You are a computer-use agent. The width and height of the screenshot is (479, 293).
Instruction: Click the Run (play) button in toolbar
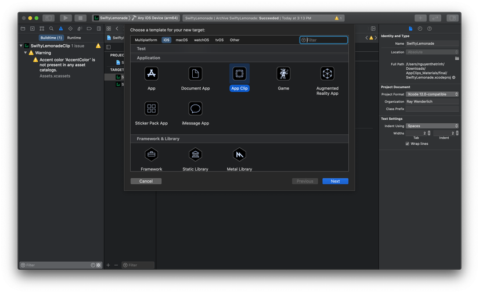(x=66, y=18)
